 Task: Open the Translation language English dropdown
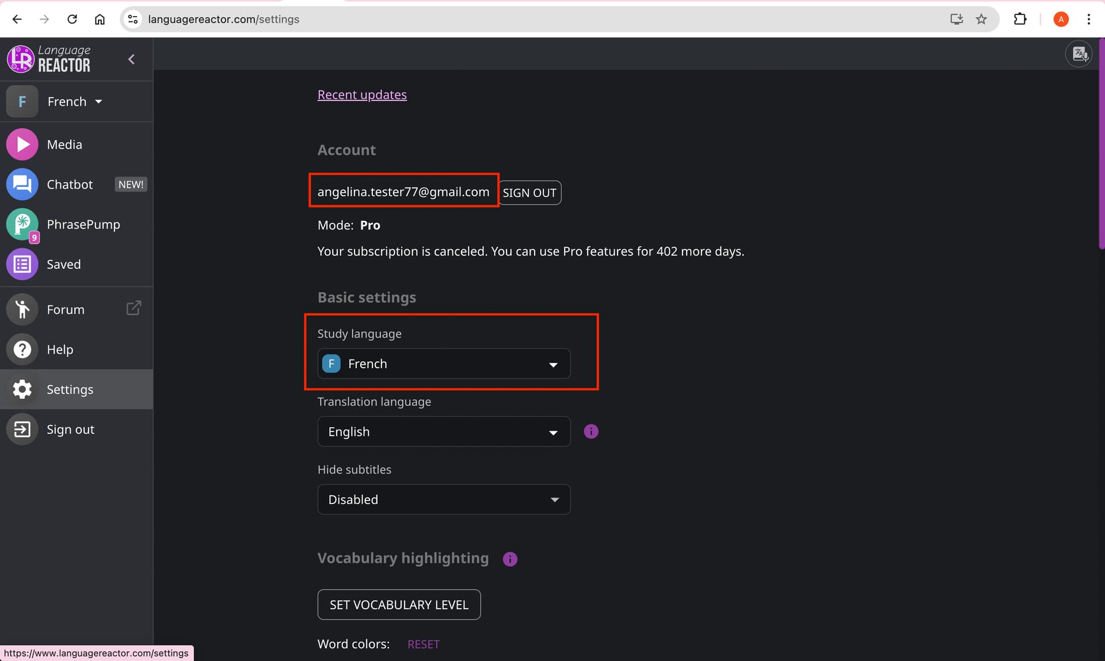[x=444, y=431]
